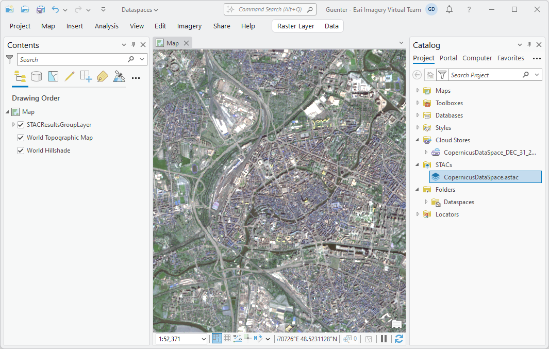Open List By Labeling tag icon
The width and height of the screenshot is (549, 349).
coord(103,76)
